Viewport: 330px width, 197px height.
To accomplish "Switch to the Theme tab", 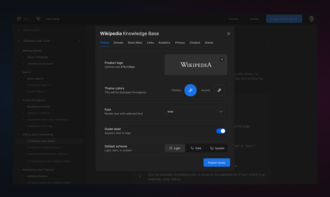I will click(104, 43).
